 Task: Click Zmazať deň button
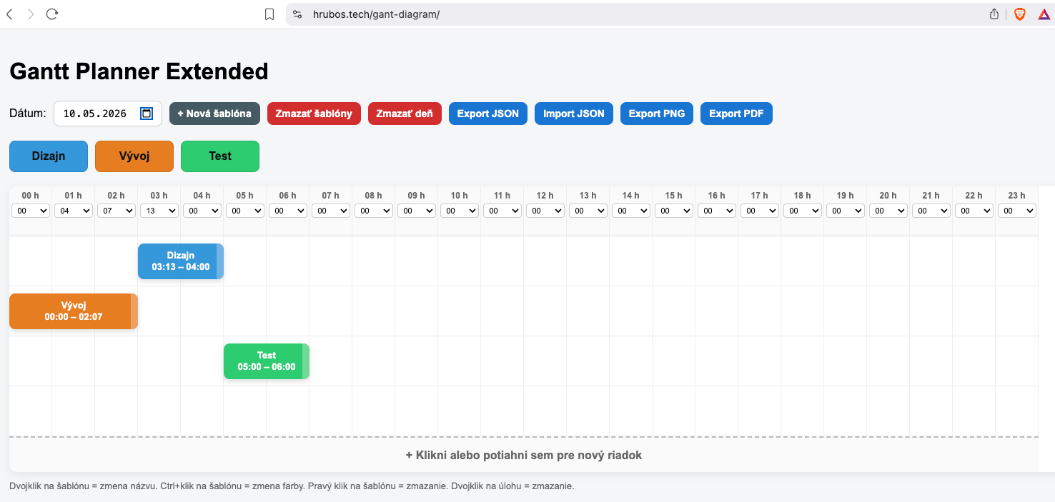click(x=405, y=114)
